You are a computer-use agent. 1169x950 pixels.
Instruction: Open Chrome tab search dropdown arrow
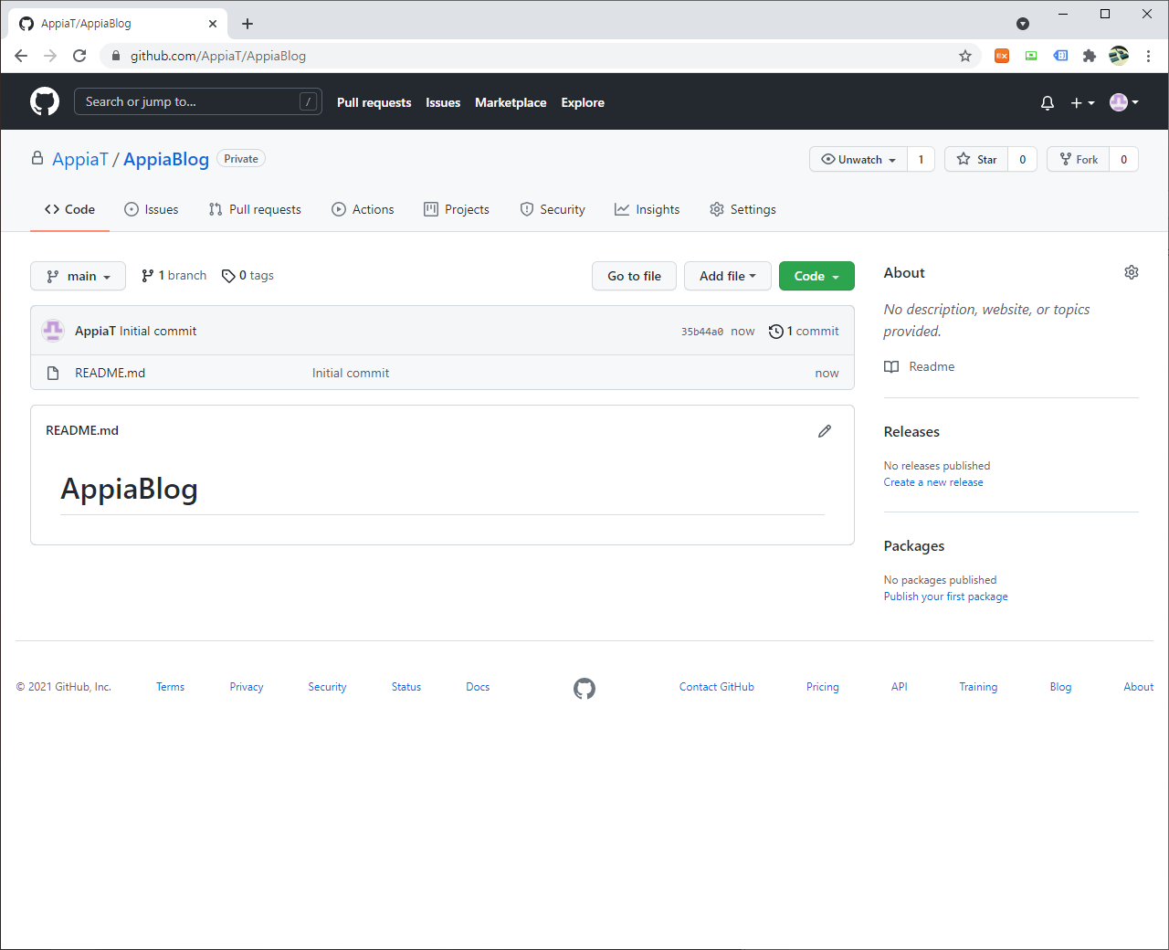pos(1023,24)
